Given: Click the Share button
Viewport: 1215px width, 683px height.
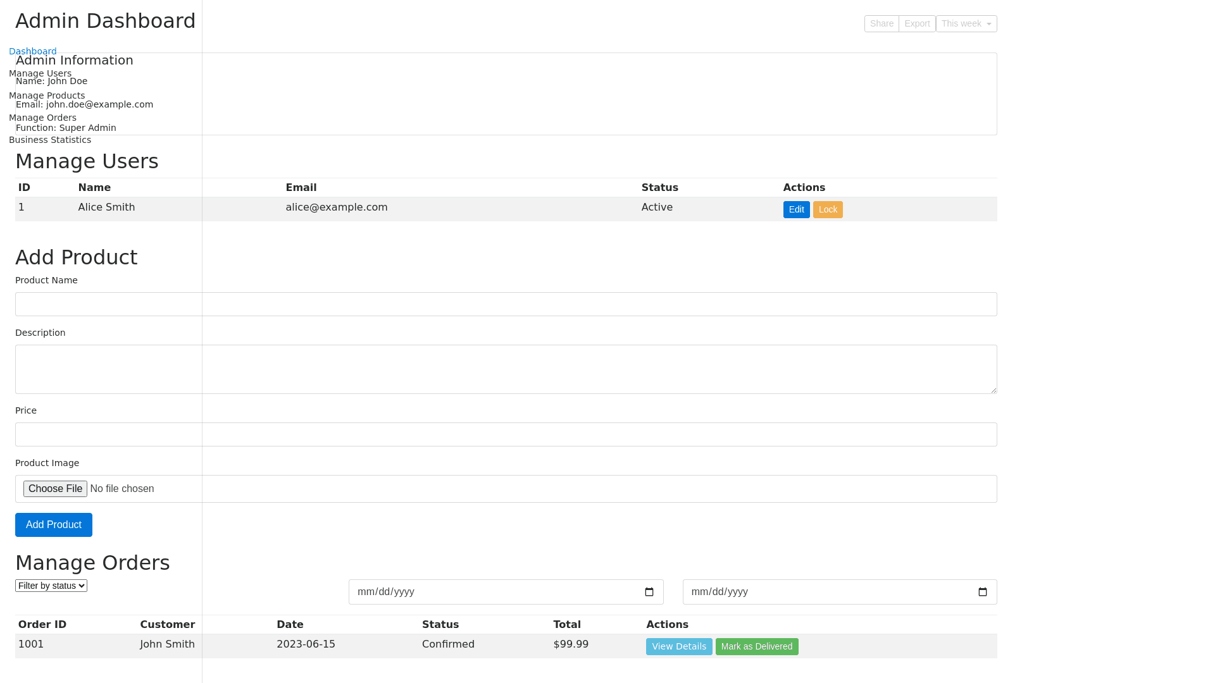Looking at the screenshot, I should click(882, 24).
